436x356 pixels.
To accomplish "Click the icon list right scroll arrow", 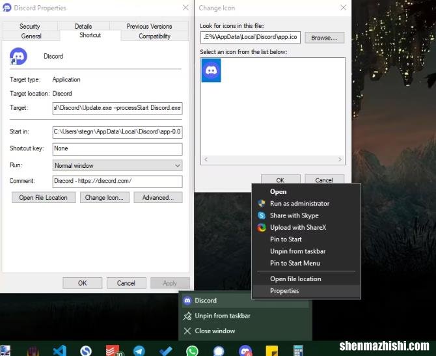I will (x=340, y=159).
